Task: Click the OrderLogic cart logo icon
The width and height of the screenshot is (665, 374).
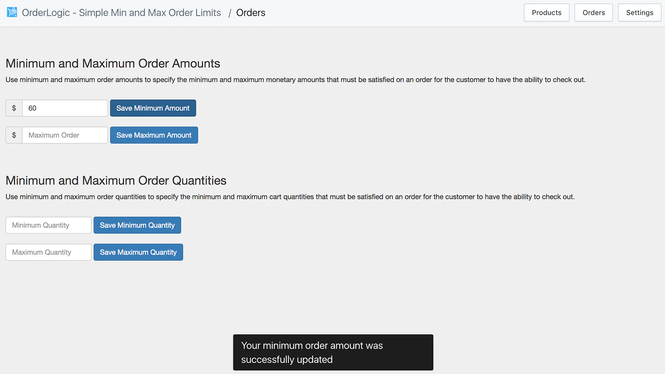Action: (x=12, y=12)
